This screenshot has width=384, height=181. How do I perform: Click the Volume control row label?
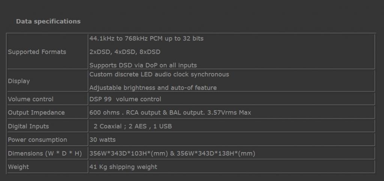31,99
